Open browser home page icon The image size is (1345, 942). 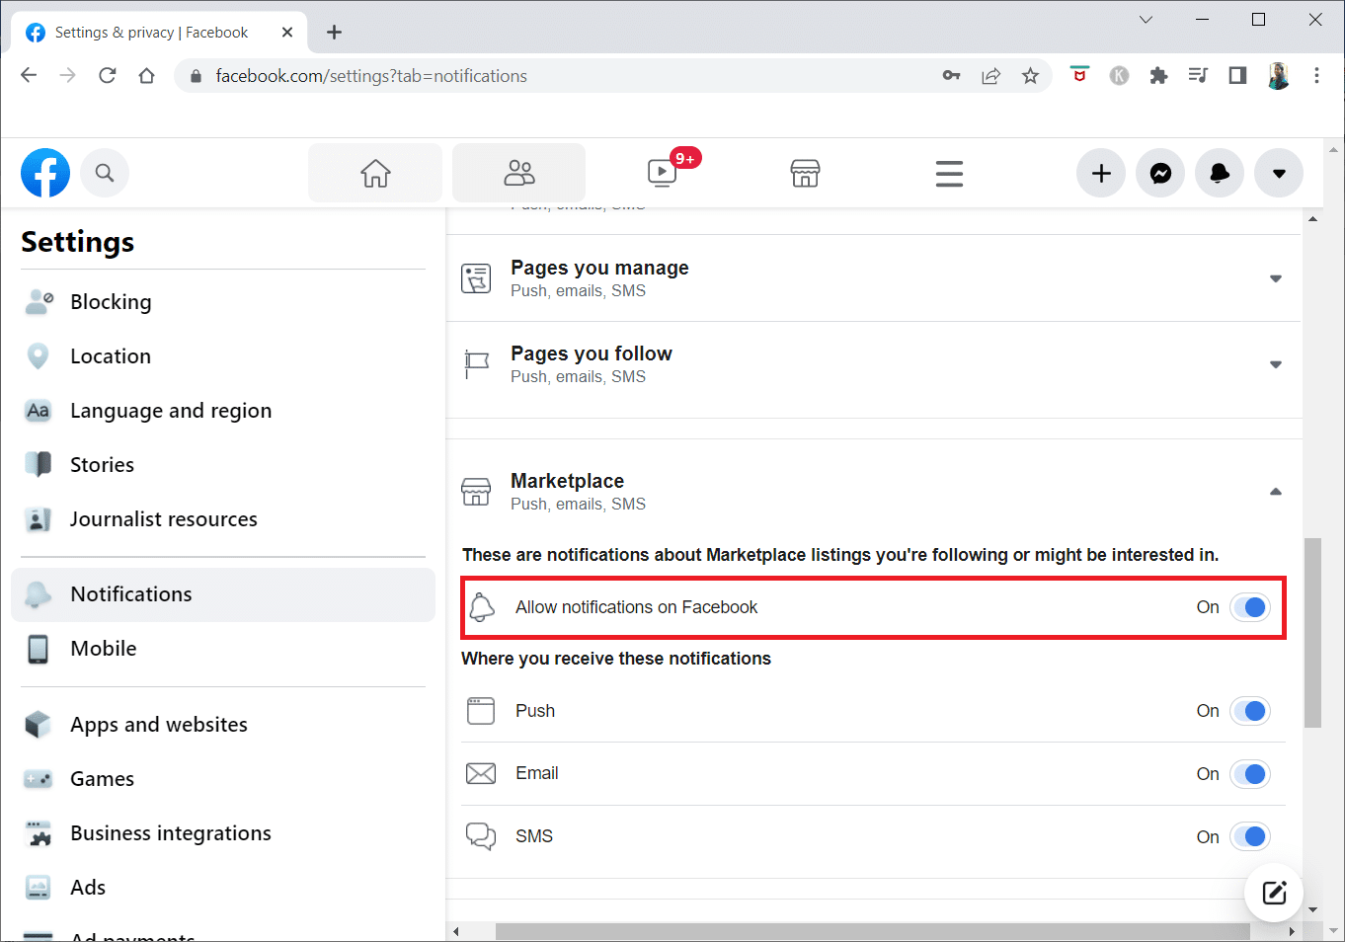[x=147, y=76]
